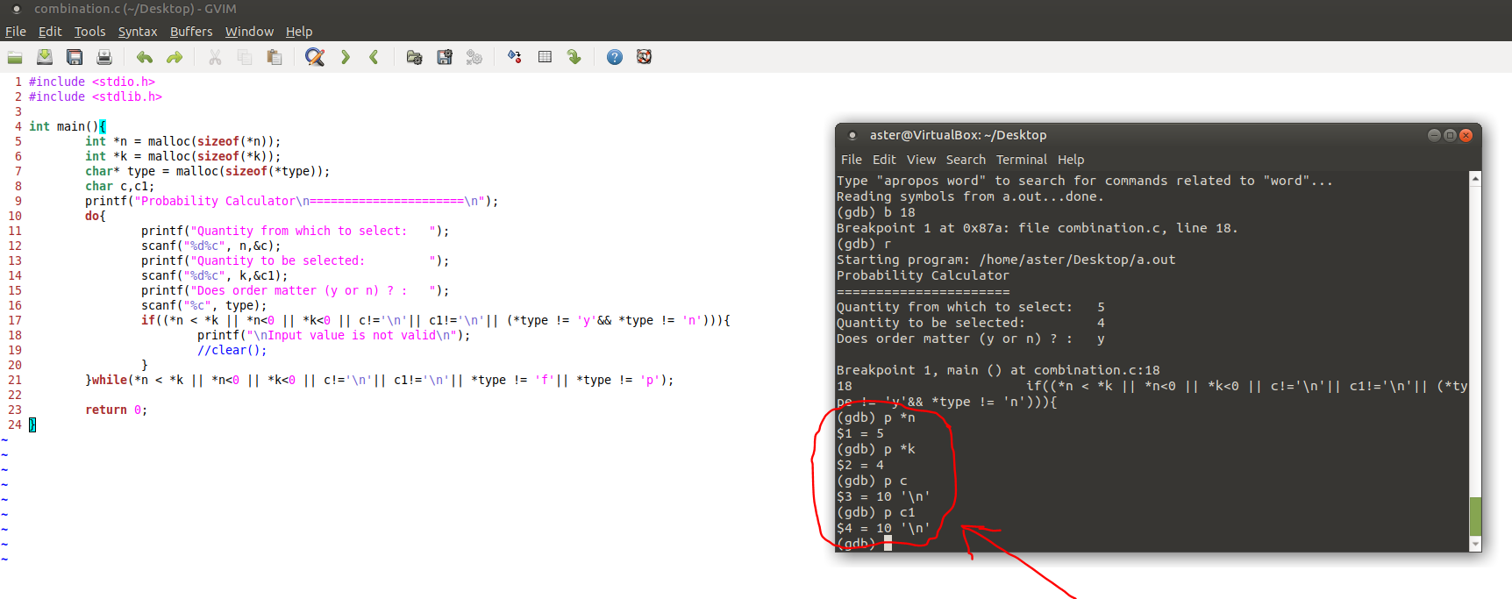Paste from clipboard using the toolbar icon
1512x599 pixels.
coord(275,57)
